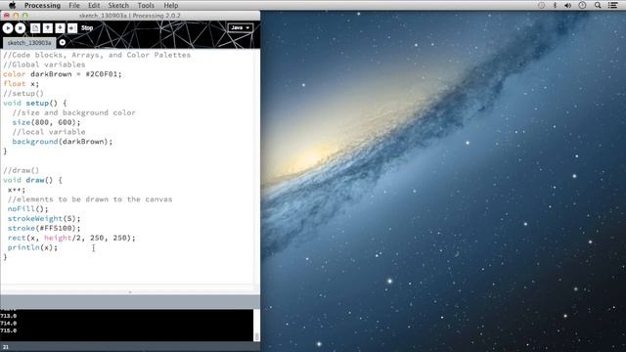This screenshot has width=626, height=352.
Task: Open the Java mode dropdown
Action: tap(241, 27)
